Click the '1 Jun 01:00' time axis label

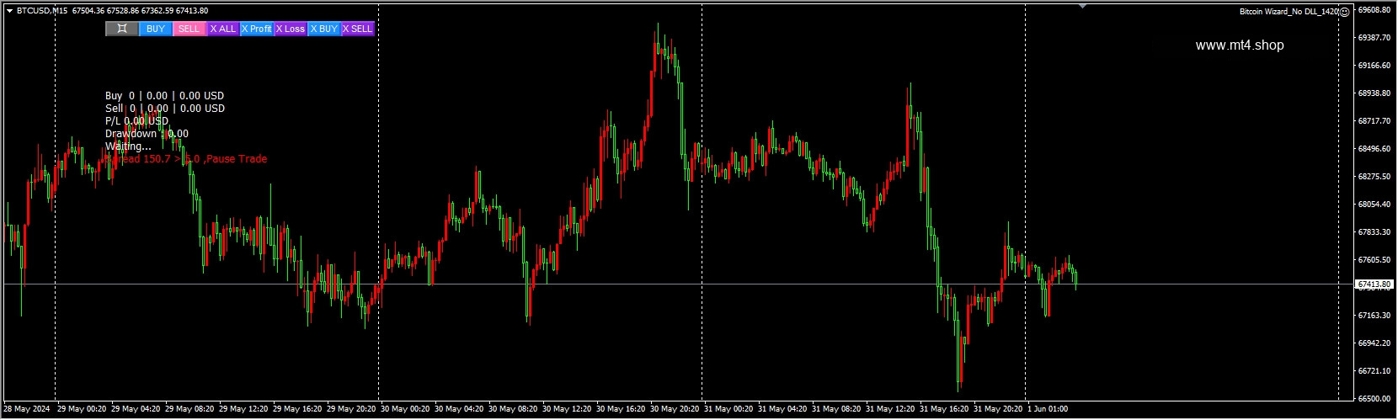pyautogui.click(x=1048, y=409)
